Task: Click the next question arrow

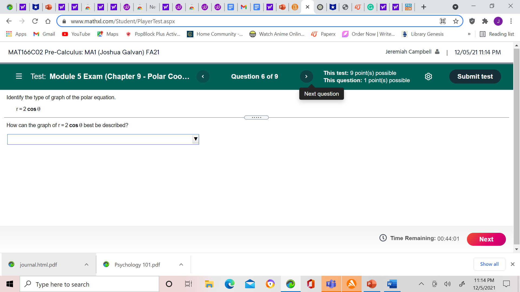Action: [x=306, y=77]
